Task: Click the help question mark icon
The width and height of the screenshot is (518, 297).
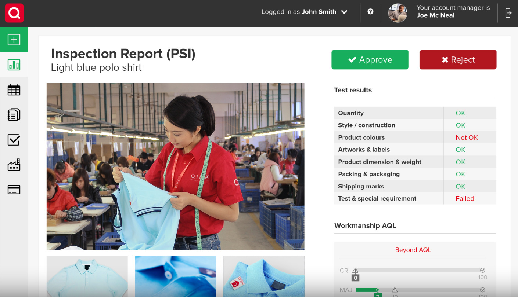Action: (370, 12)
